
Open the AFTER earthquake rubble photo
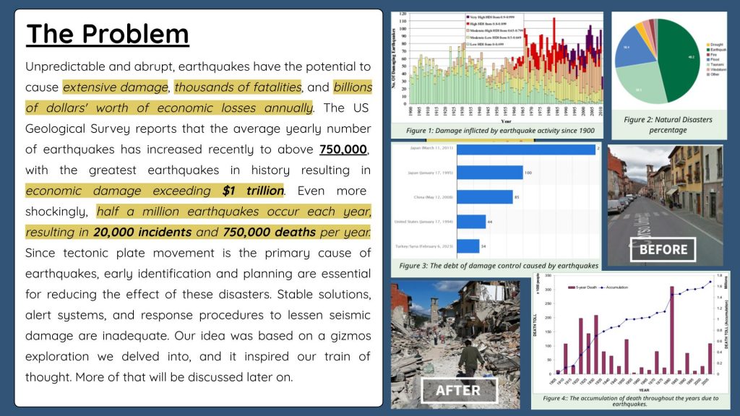[455, 344]
